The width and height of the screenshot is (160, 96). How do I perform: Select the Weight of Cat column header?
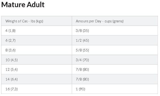click(37, 21)
